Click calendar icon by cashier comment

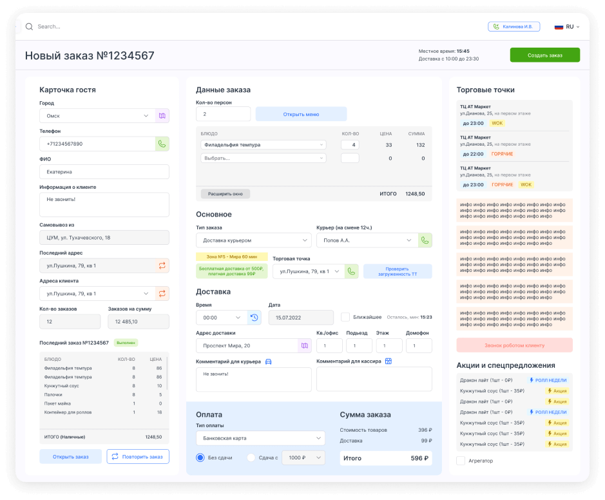coord(389,361)
